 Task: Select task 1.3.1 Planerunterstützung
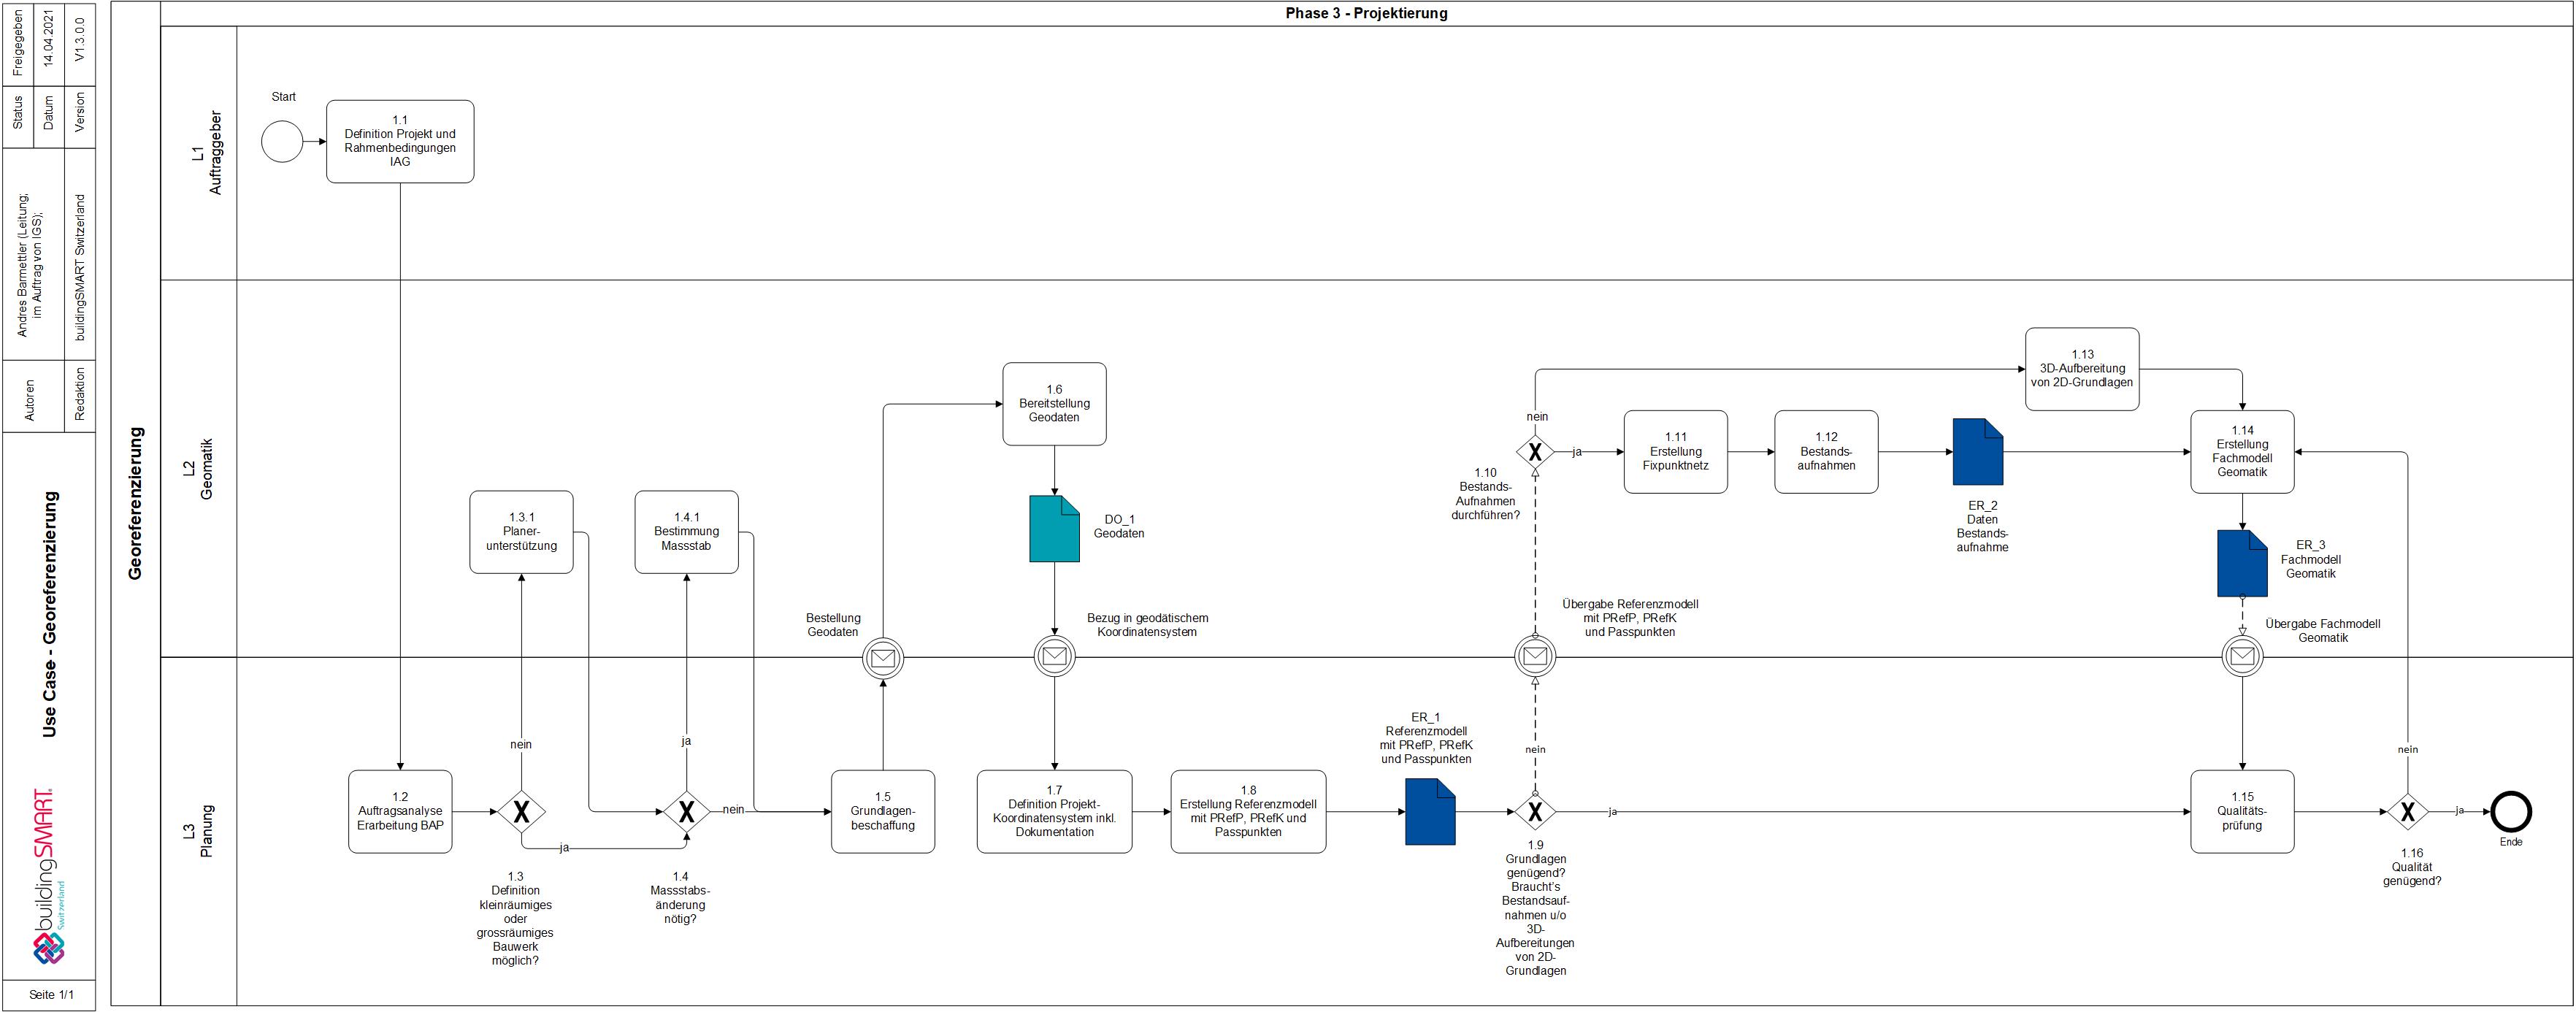click(x=521, y=532)
